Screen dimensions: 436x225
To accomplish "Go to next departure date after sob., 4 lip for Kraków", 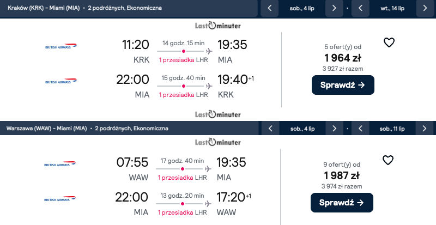I will (x=334, y=9).
